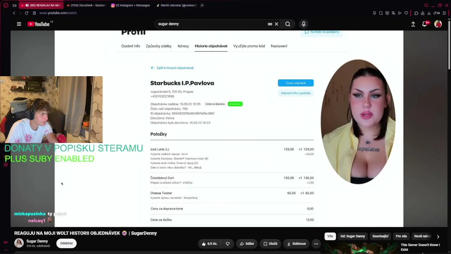Image resolution: width=451 pixels, height=254 pixels.
Task: Click the ad blocker shield icon
Action: [387, 13]
